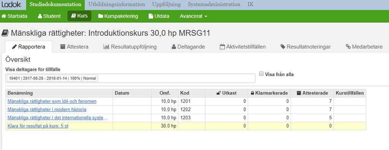Switch to the Attestera tab
The height and width of the screenshot is (150, 389).
click(x=74, y=47)
